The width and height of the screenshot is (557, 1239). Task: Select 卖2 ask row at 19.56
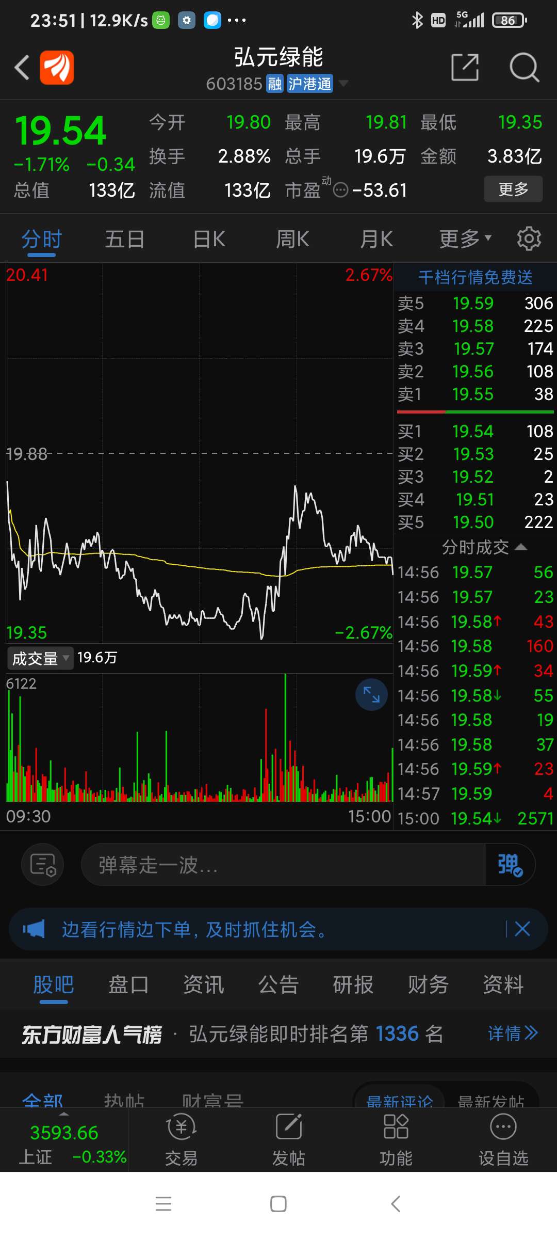475,371
